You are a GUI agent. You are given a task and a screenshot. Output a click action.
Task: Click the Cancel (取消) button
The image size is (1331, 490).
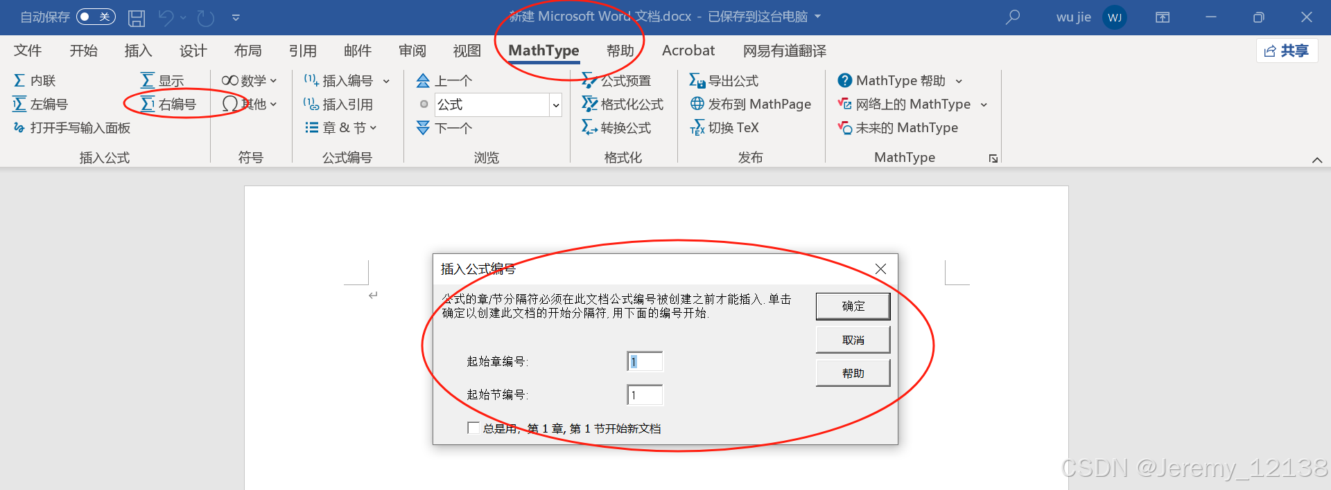point(853,340)
